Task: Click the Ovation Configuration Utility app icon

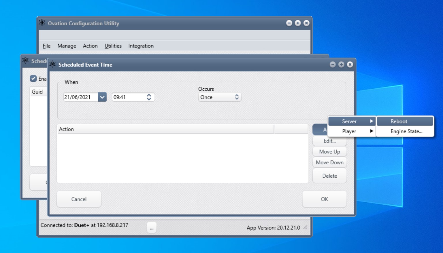Action: click(42, 23)
